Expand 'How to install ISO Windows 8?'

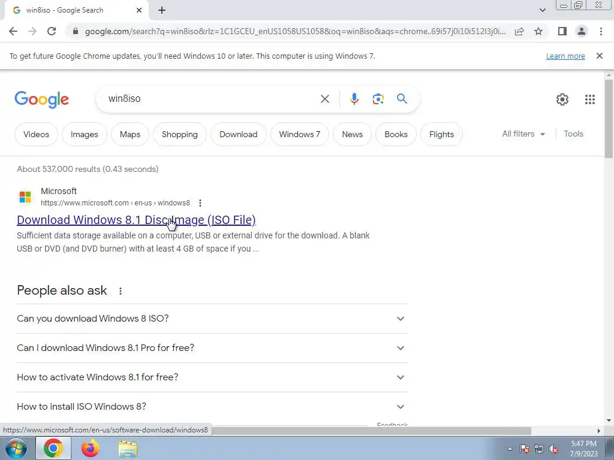click(x=212, y=407)
